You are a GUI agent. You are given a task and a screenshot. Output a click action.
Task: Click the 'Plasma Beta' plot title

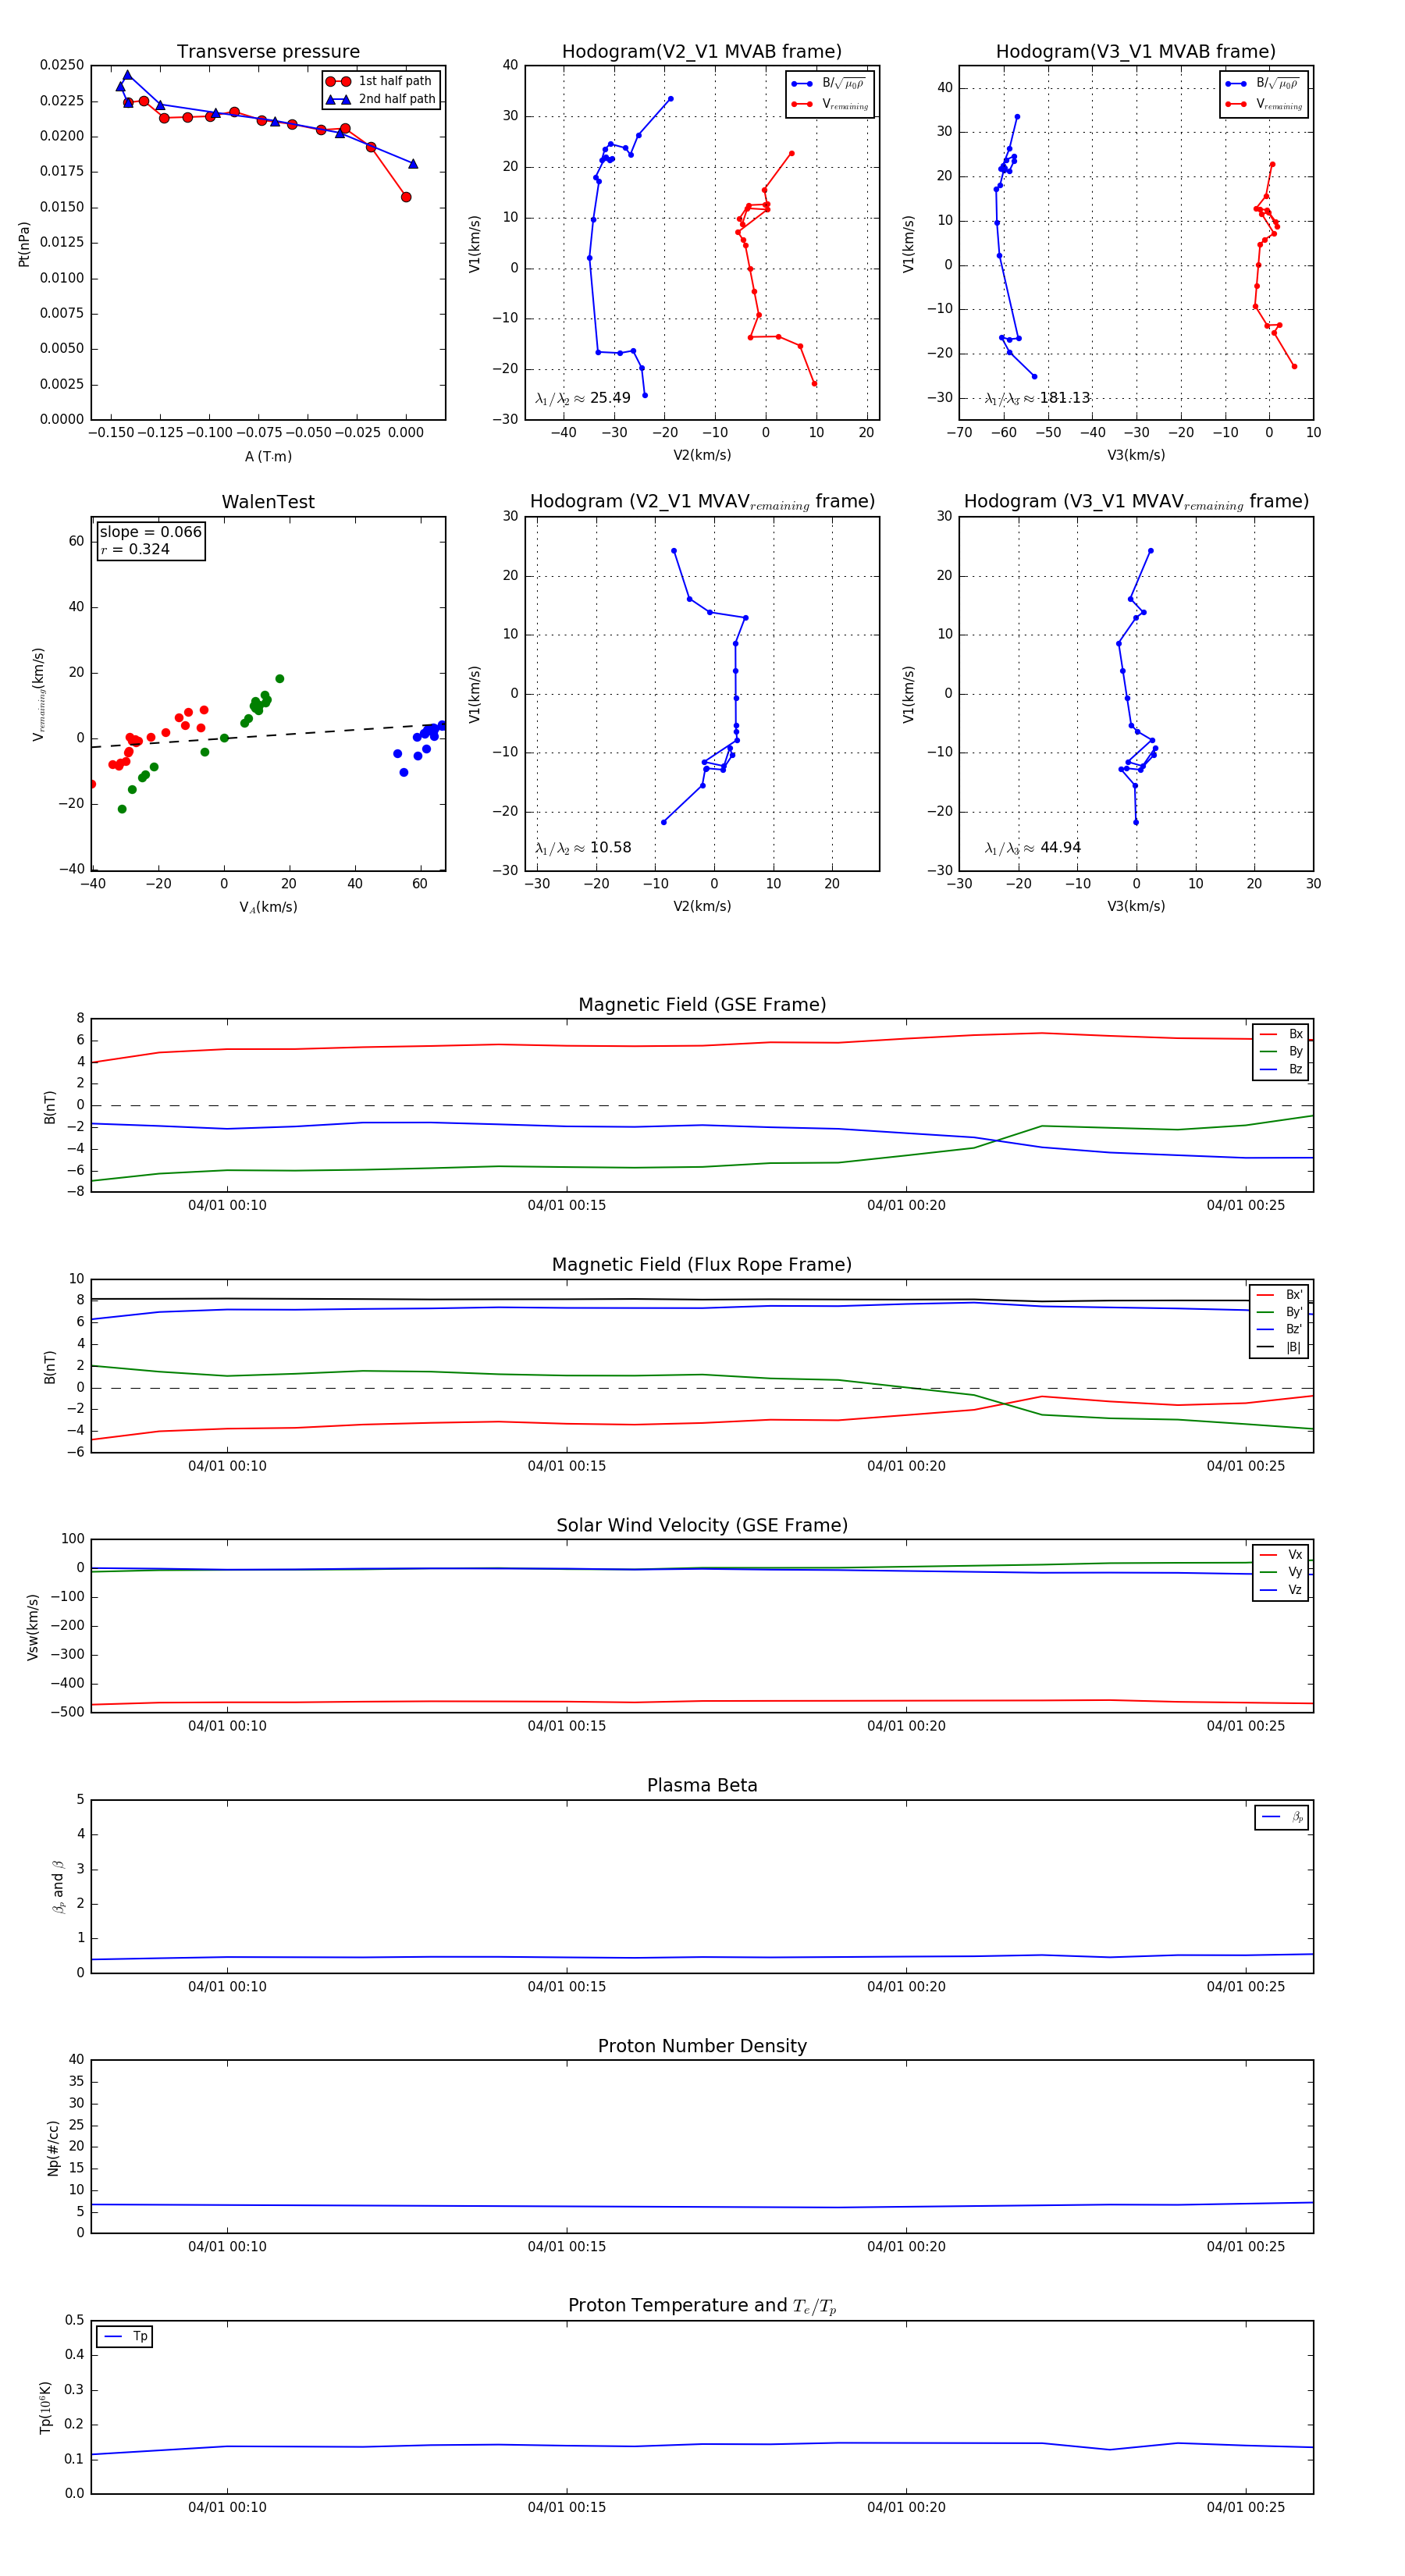[x=702, y=1785]
